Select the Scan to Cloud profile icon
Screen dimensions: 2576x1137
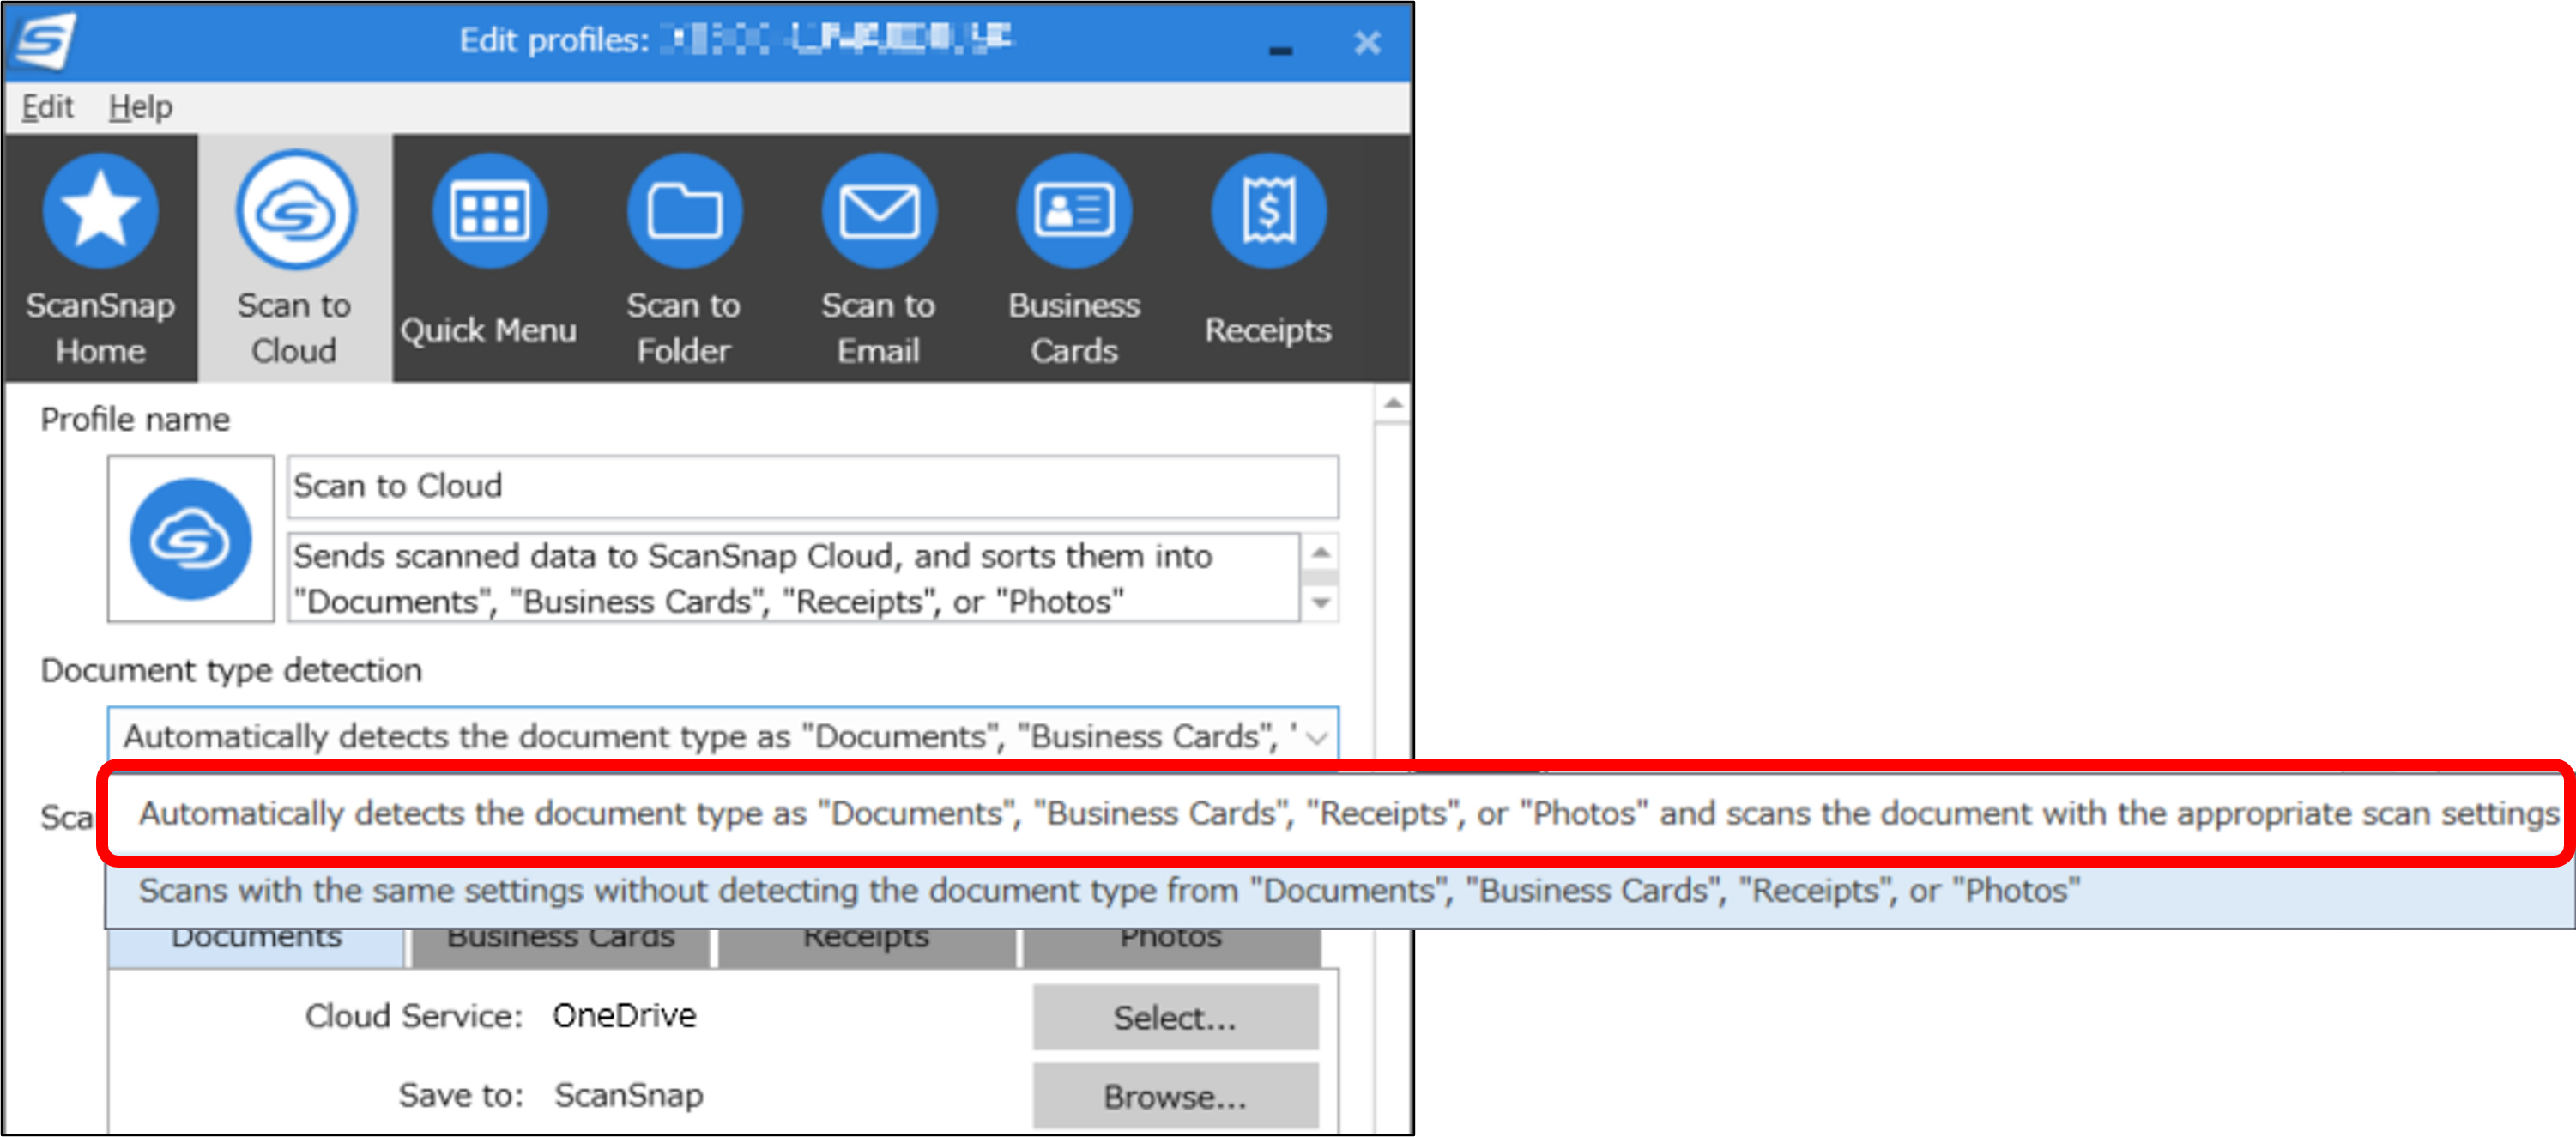(x=295, y=211)
